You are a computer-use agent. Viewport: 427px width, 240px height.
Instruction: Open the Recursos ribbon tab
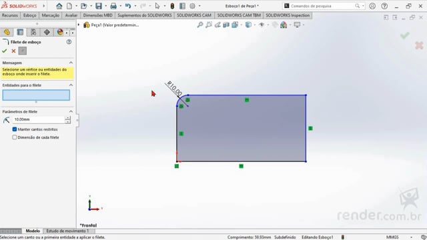point(10,15)
